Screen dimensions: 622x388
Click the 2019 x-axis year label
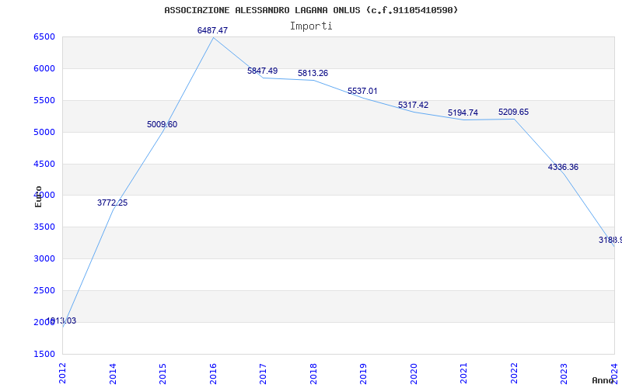[363, 373]
